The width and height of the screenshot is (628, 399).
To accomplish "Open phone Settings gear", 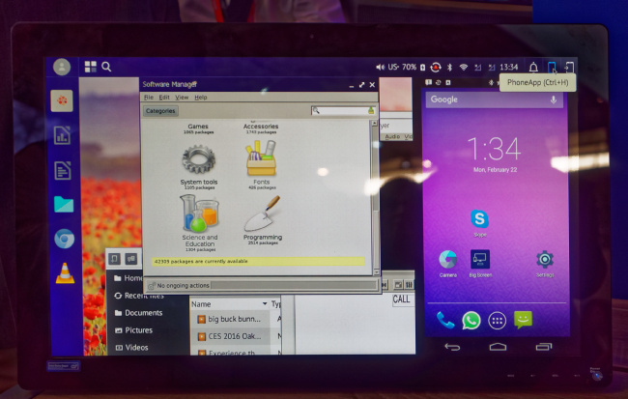I will pyautogui.click(x=545, y=260).
